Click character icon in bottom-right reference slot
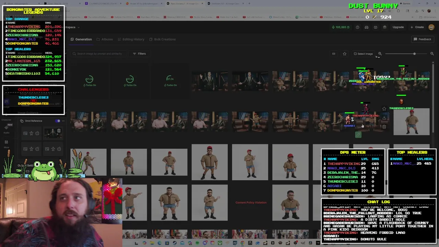 coord(53,149)
